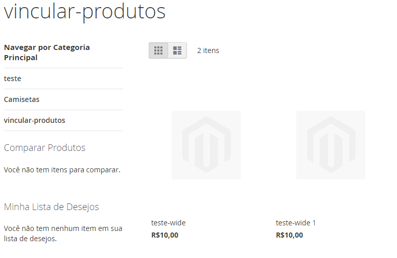Open the teste-wide product image
Screen dimensions: 397x258
click(206, 145)
